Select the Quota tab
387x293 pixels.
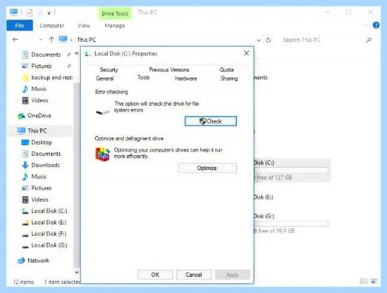[226, 70]
